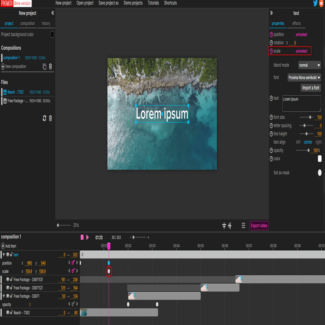Open the project background color swatch
Viewport: 325px width, 325px height.
52,34
